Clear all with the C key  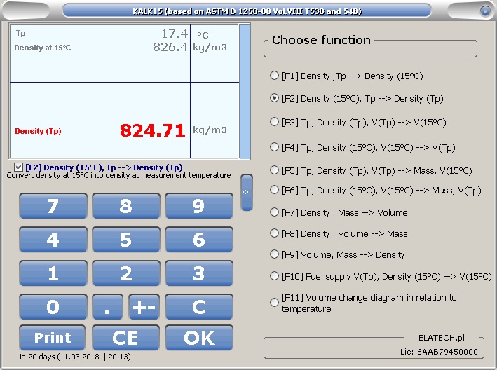199,307
